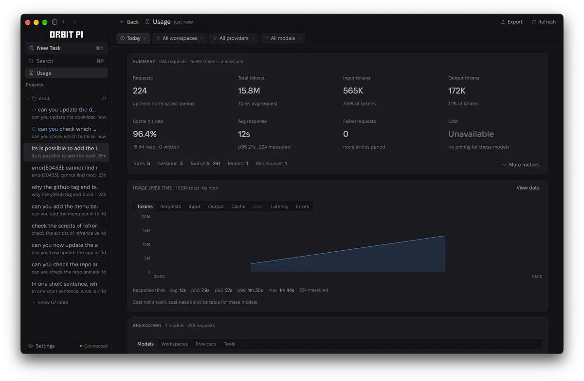Open the All workspaces filter dropdown
This screenshot has width=584, height=381.
(x=180, y=38)
